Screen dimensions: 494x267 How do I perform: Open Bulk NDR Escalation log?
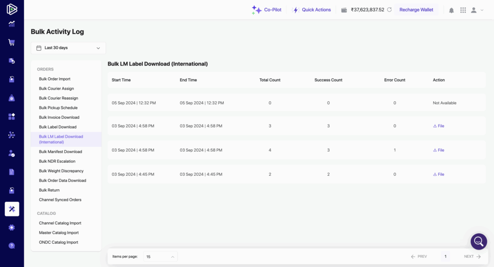pyautogui.click(x=57, y=161)
